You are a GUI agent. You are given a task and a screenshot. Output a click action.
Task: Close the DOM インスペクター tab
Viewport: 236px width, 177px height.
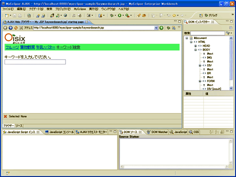[x=213, y=22]
